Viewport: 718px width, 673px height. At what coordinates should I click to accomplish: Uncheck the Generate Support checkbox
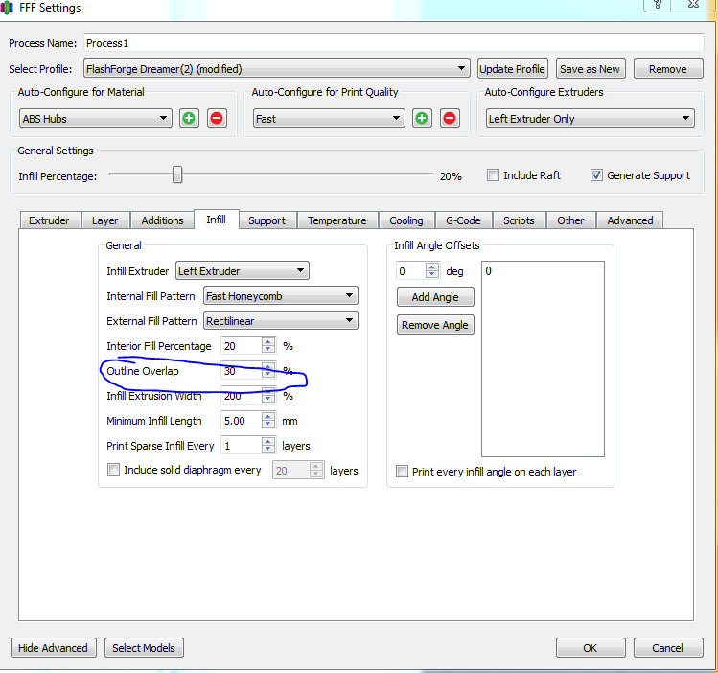597,175
